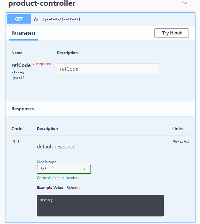Click the product-controller heading

42,4
